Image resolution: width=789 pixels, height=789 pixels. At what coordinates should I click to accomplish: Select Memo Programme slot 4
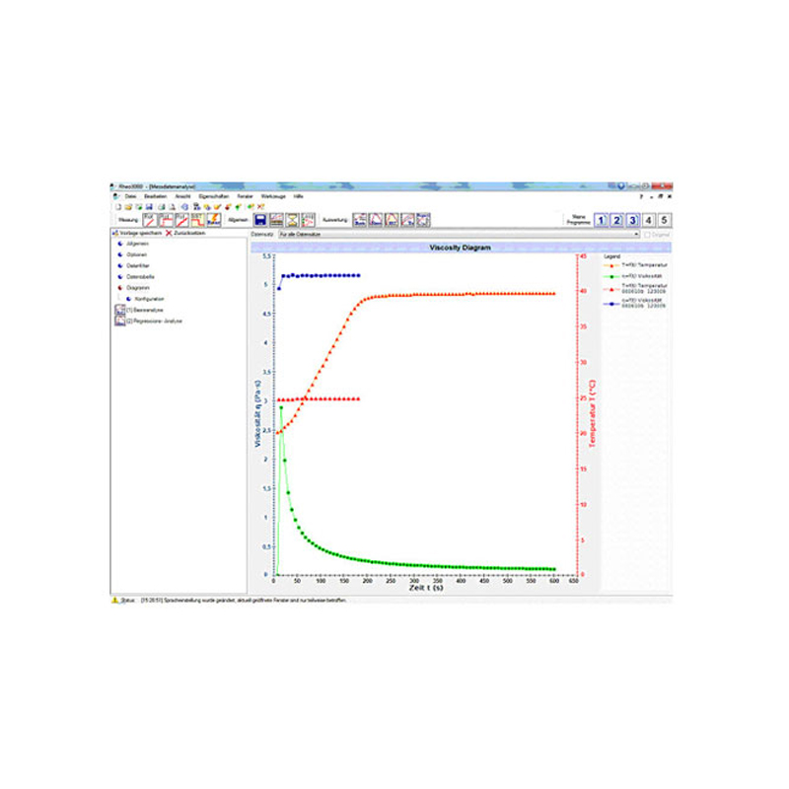[x=648, y=220]
